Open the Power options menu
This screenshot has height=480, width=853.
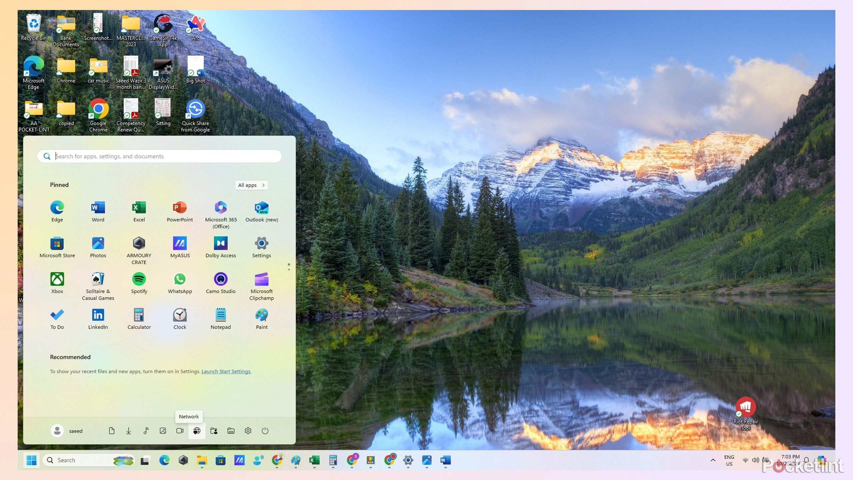pyautogui.click(x=265, y=431)
